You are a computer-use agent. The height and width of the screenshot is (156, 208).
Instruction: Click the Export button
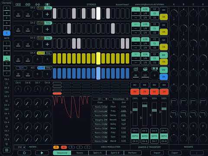click(175, 153)
